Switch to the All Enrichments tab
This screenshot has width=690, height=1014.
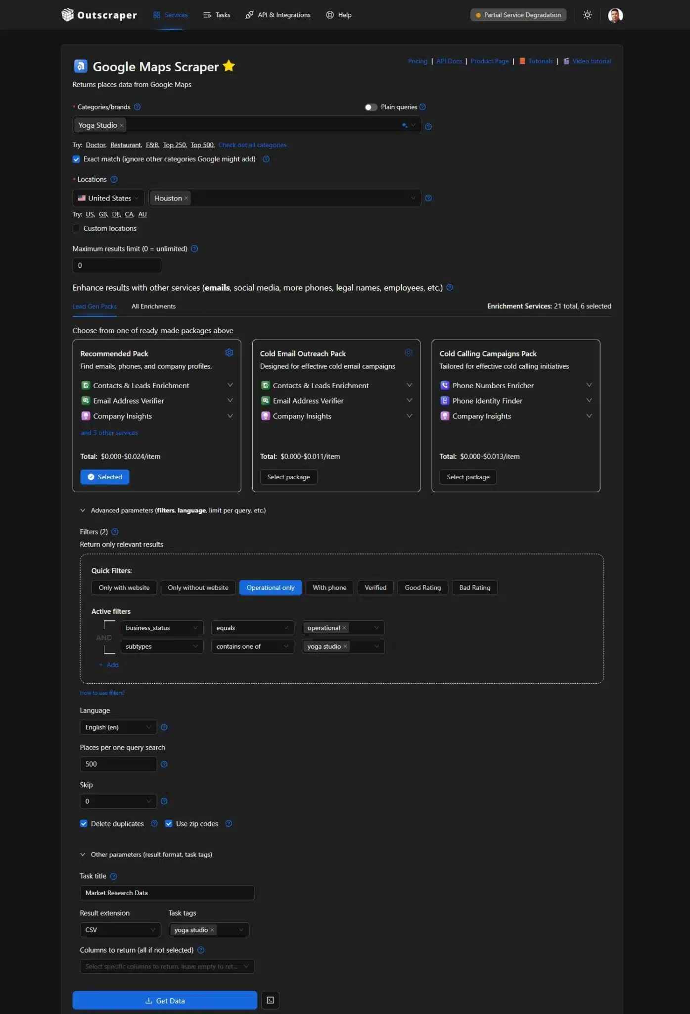(x=153, y=306)
